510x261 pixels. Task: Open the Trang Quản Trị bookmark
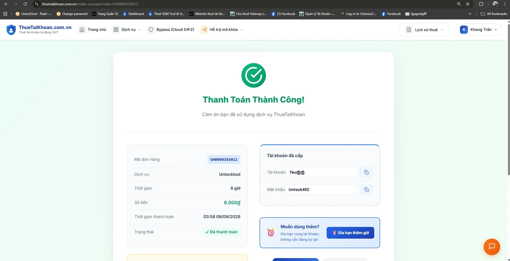(x=105, y=14)
